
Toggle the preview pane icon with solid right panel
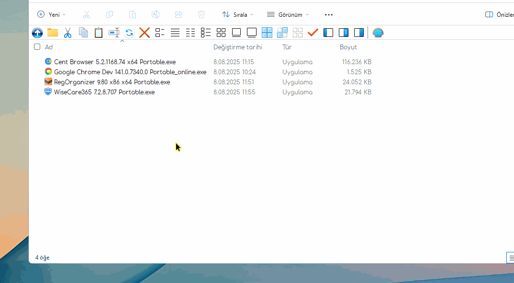(359, 33)
